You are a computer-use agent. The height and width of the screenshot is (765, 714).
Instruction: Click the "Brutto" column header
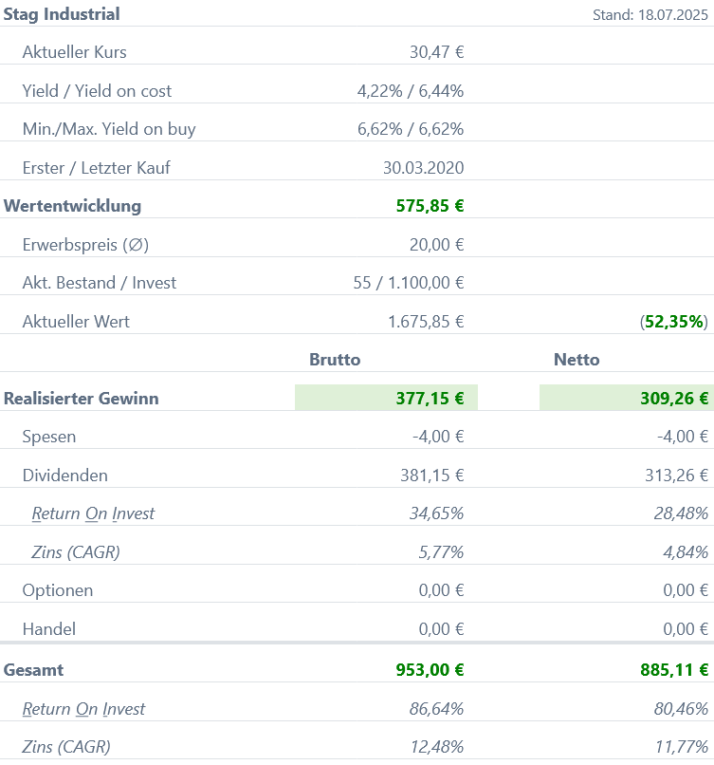[335, 360]
